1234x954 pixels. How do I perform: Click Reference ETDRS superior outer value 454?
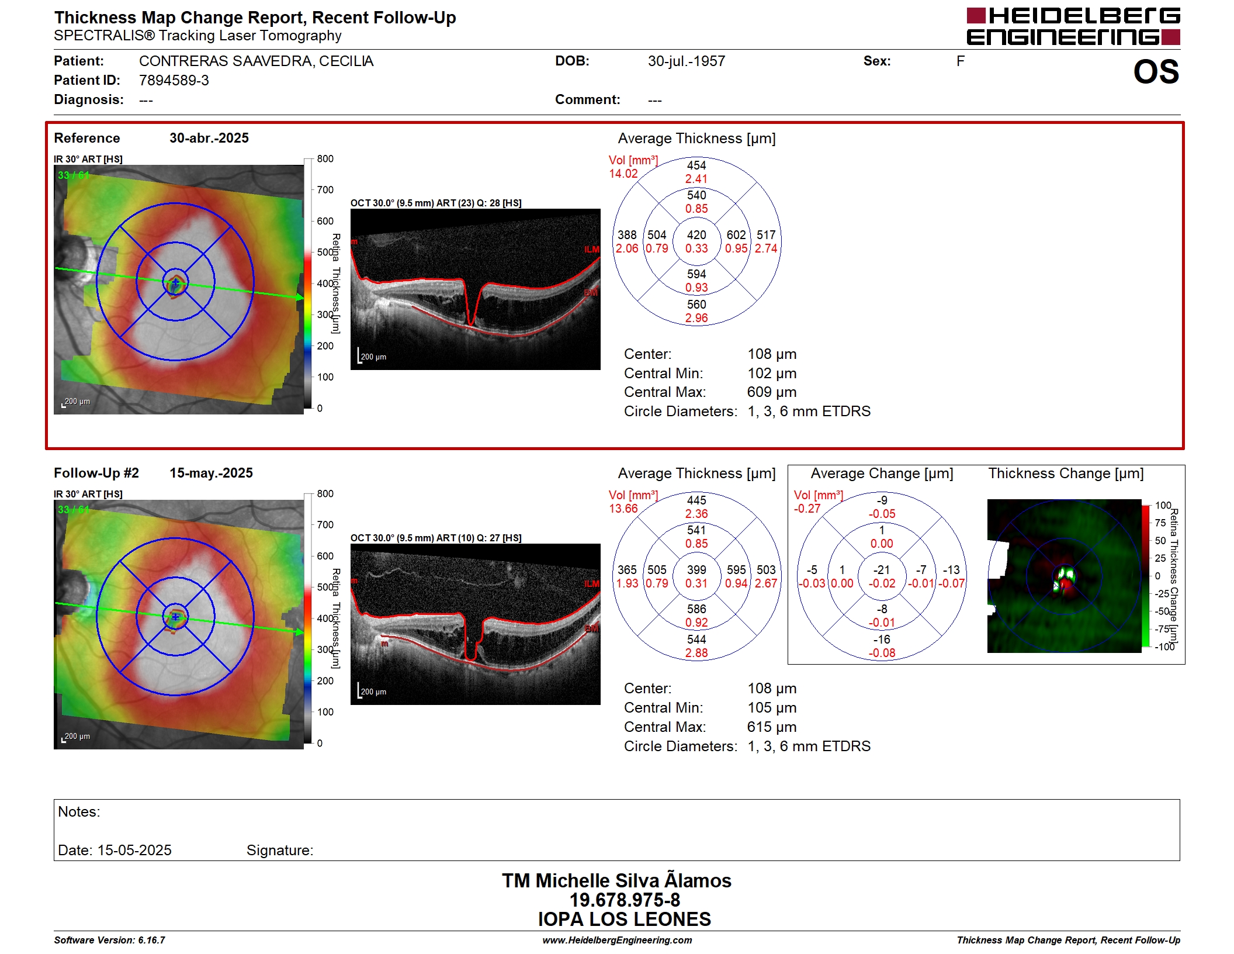(696, 165)
